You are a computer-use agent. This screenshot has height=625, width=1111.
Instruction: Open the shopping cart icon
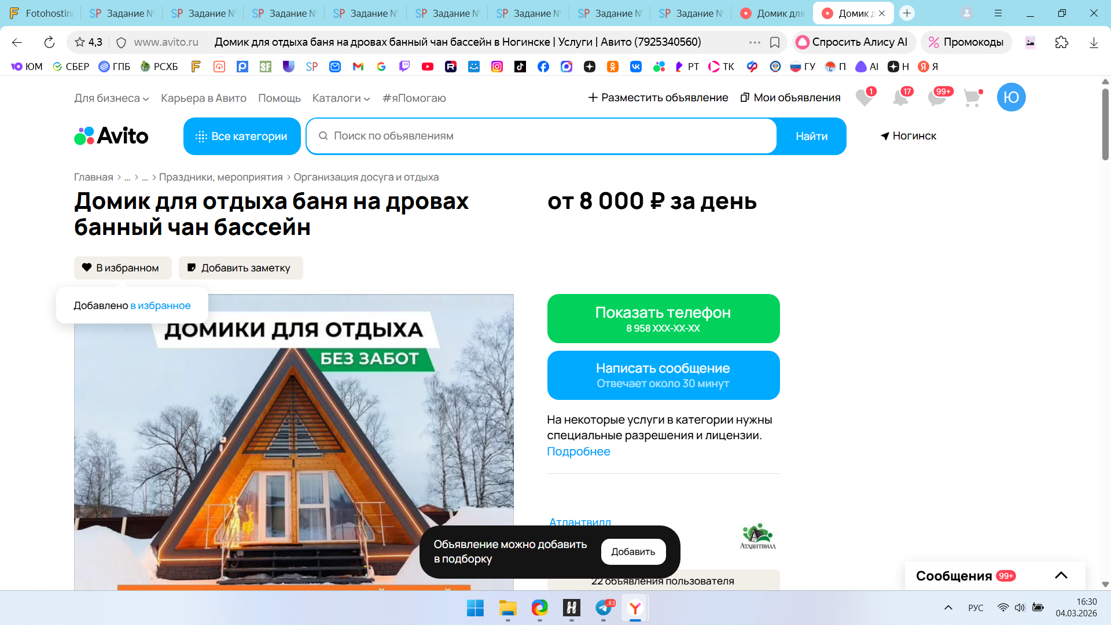click(x=972, y=98)
